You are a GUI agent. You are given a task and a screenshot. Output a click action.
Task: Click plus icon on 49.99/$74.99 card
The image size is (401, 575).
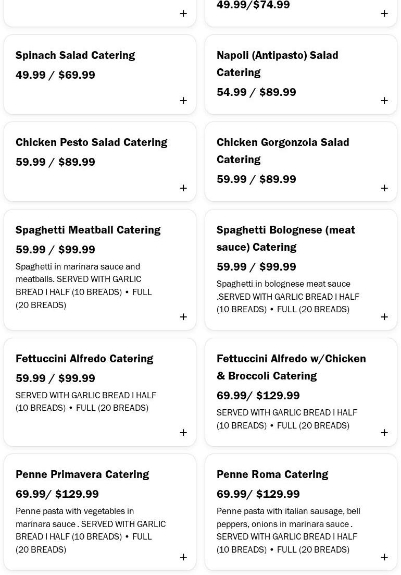click(x=384, y=14)
